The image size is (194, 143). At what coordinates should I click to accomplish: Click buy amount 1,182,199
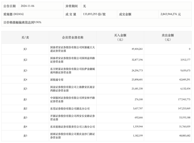point(138,136)
